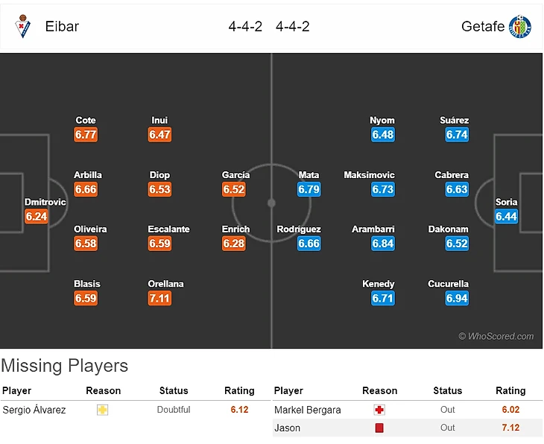Click Sergio Álvarez's yellow doubtful injury icon
This screenshot has width=544, height=444.
click(103, 410)
